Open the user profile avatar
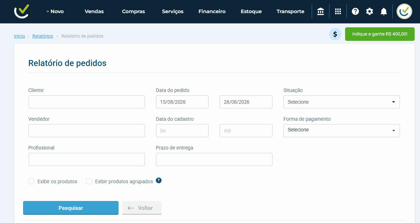Screen dimensions: 420x223 pos(404,11)
